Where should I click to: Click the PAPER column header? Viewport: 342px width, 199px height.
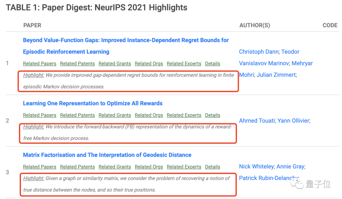tap(32, 25)
